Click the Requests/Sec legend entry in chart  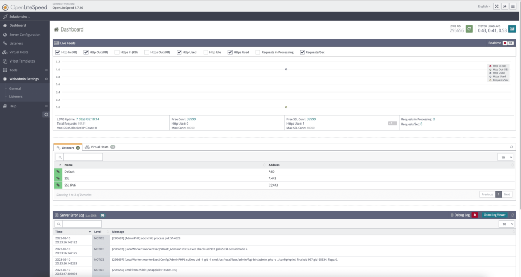(x=499, y=80)
